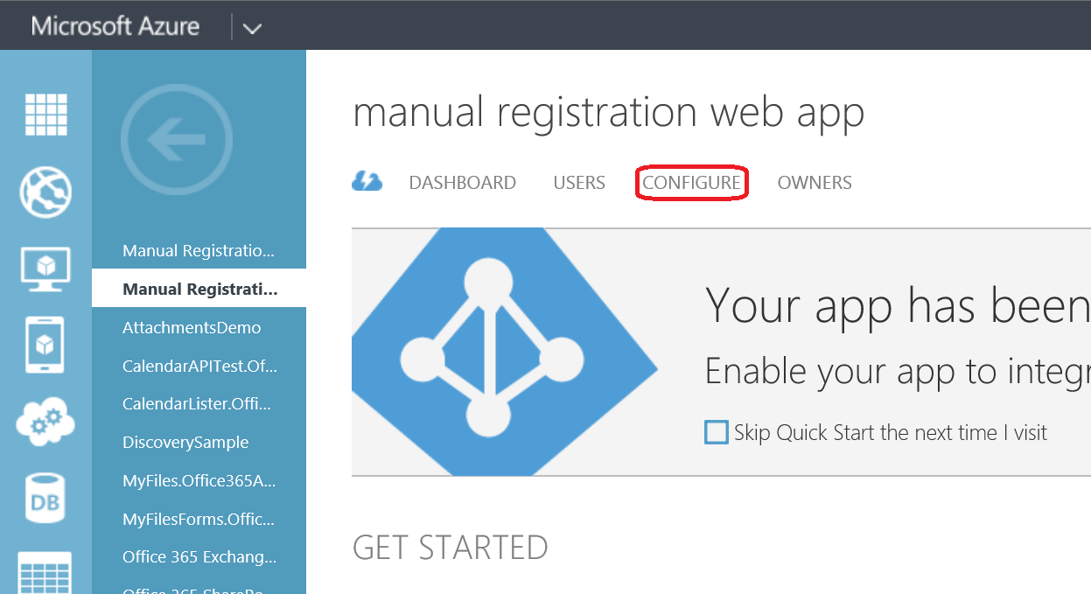Image resolution: width=1091 pixels, height=594 pixels.
Task: Open Web Apps globe icon in sidebar
Action: point(46,192)
